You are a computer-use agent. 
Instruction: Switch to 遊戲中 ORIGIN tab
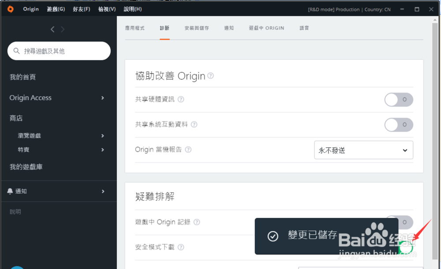(267, 28)
